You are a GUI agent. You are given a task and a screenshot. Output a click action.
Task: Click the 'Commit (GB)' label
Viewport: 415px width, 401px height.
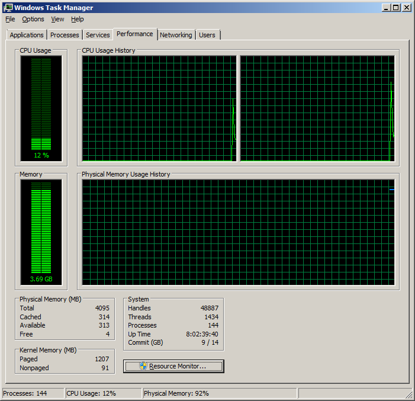coord(146,342)
